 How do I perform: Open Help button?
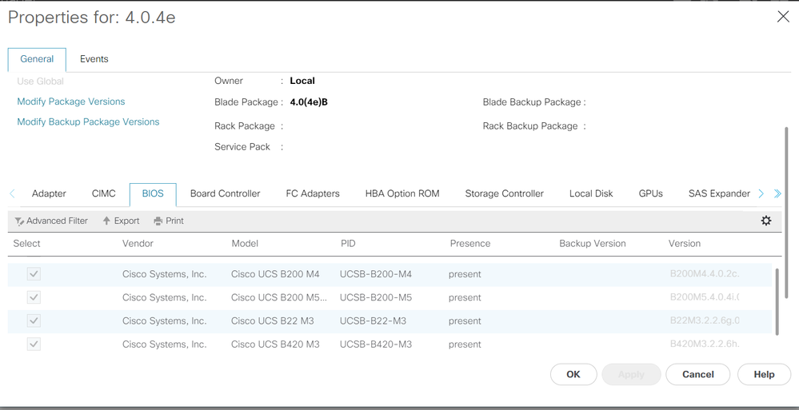(765, 374)
